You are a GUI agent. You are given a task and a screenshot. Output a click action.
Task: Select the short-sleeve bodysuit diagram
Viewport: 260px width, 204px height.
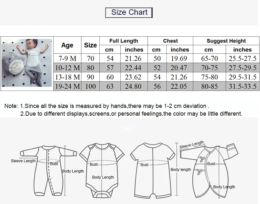(x=102, y=170)
